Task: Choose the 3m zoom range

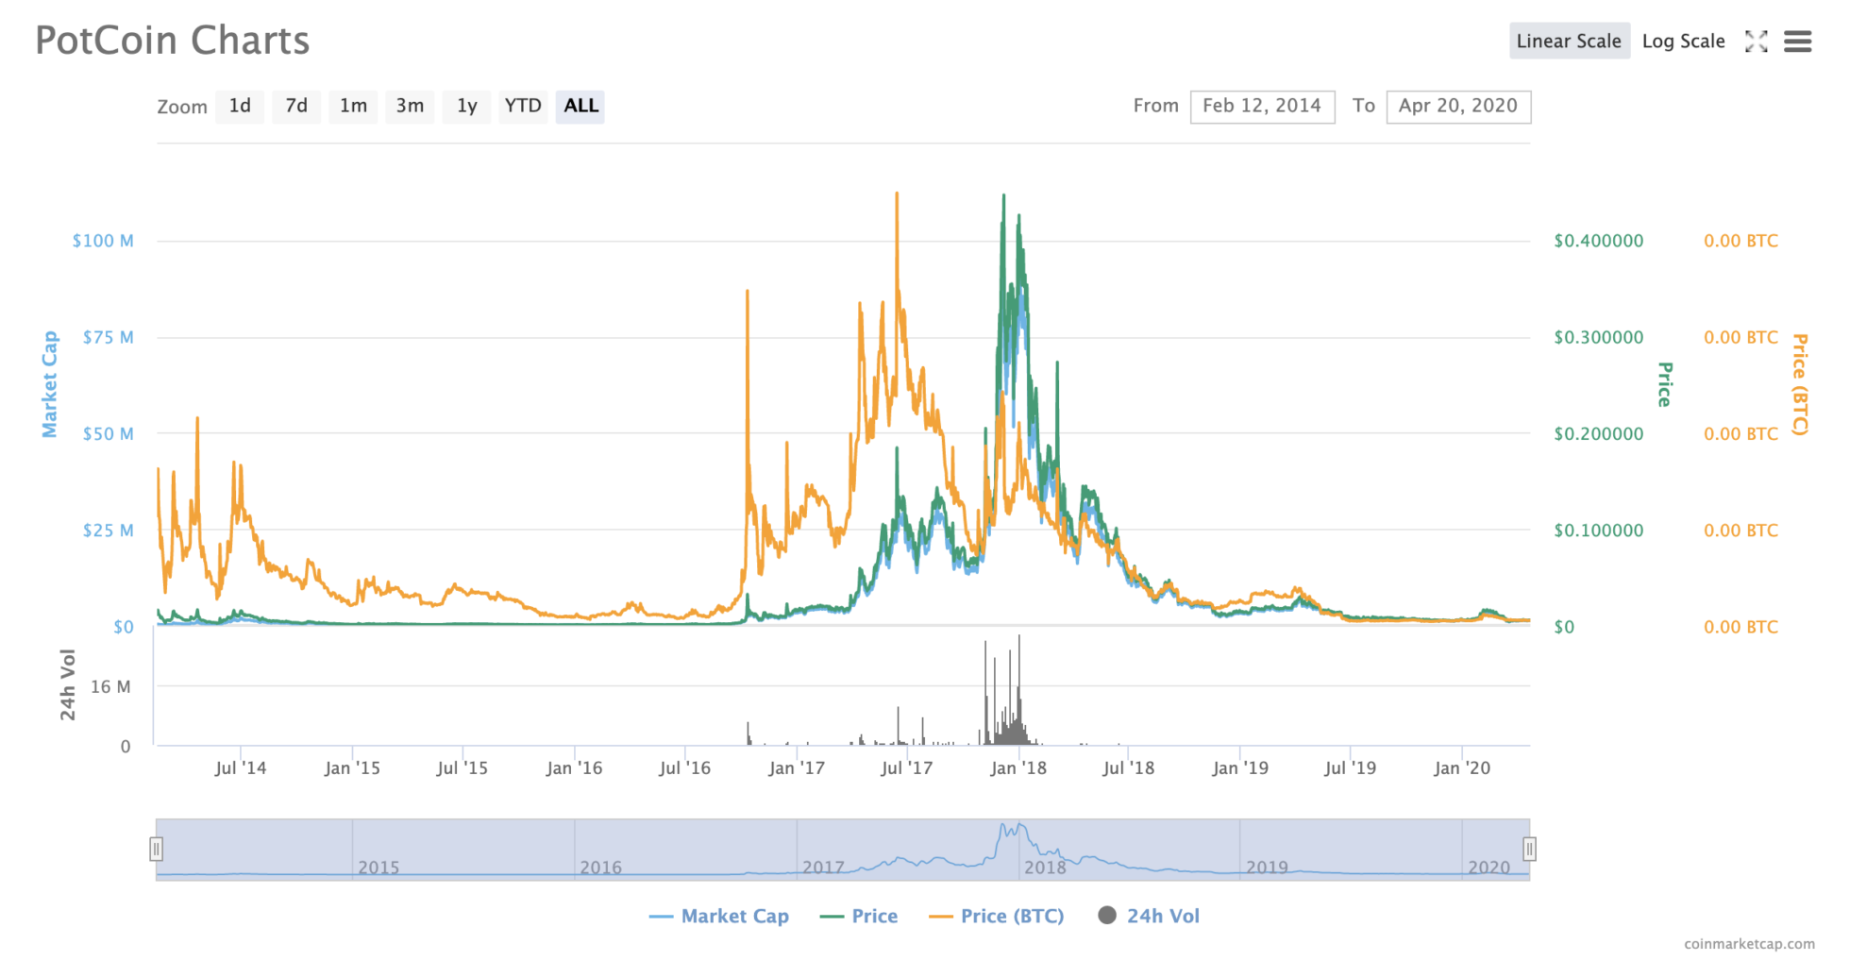Action: [410, 106]
